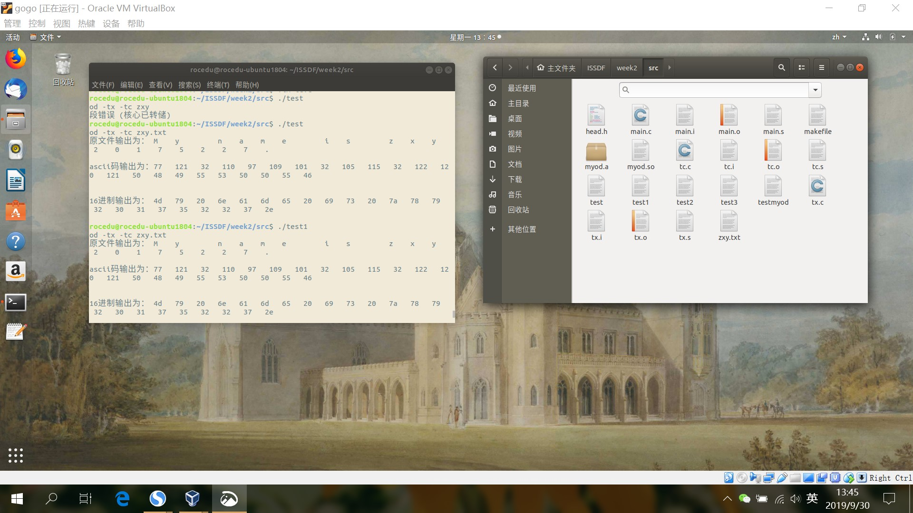This screenshot has height=513, width=913.
Task: Show hidden Windows tray icons chevron
Action: (x=727, y=499)
